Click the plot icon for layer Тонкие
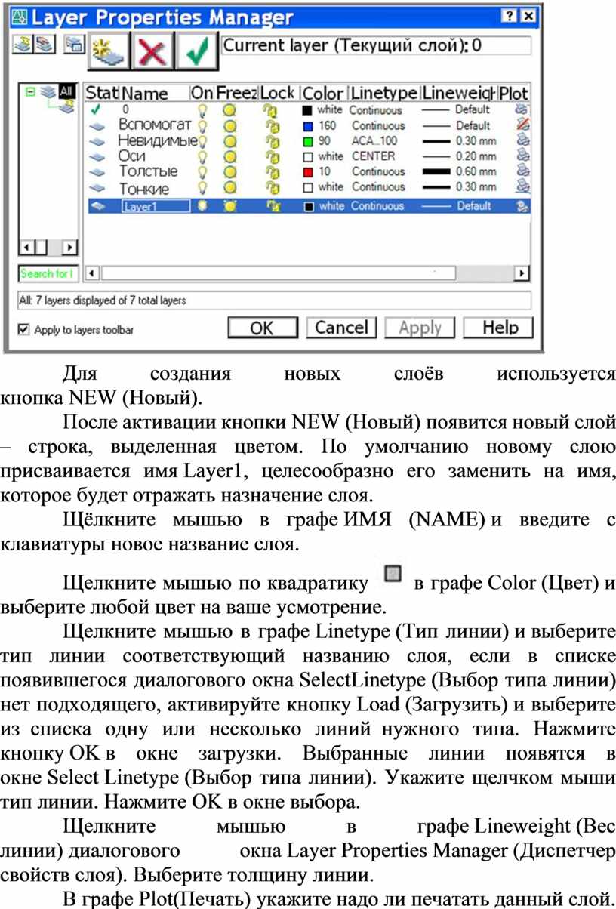616x909 pixels. pyautogui.click(x=522, y=186)
